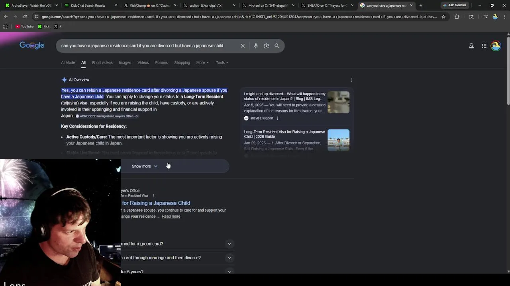The height and width of the screenshot is (286, 510).
Task: Switch to Videos tab
Action: (143, 62)
